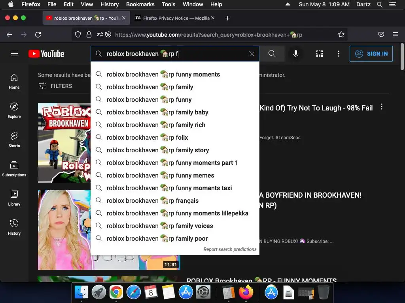The height and width of the screenshot is (303, 405).
Task: Go to Home in sidebar
Action: click(14, 81)
